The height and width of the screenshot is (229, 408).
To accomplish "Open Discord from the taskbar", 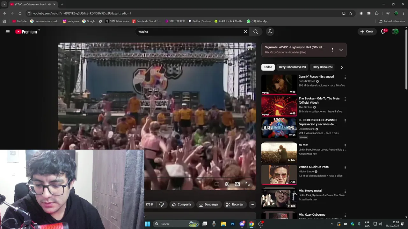I will pos(242,224).
